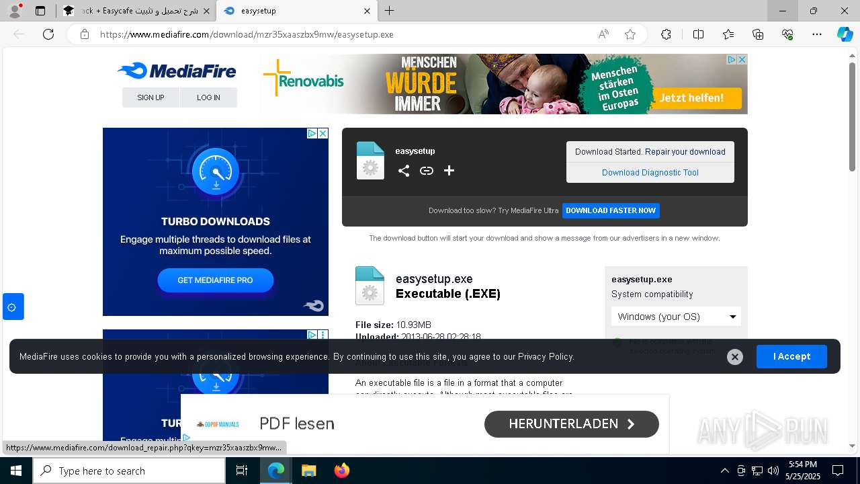Click GET MEDIAFIRE PRO button
860x484 pixels.
215,280
